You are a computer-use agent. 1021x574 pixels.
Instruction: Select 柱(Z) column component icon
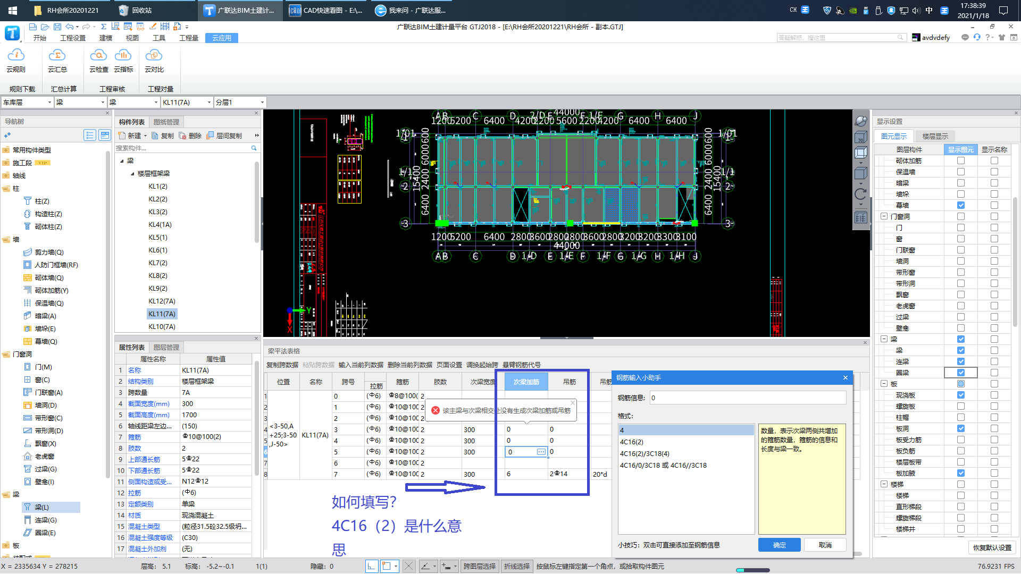(28, 201)
